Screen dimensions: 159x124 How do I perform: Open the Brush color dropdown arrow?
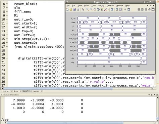108,10
